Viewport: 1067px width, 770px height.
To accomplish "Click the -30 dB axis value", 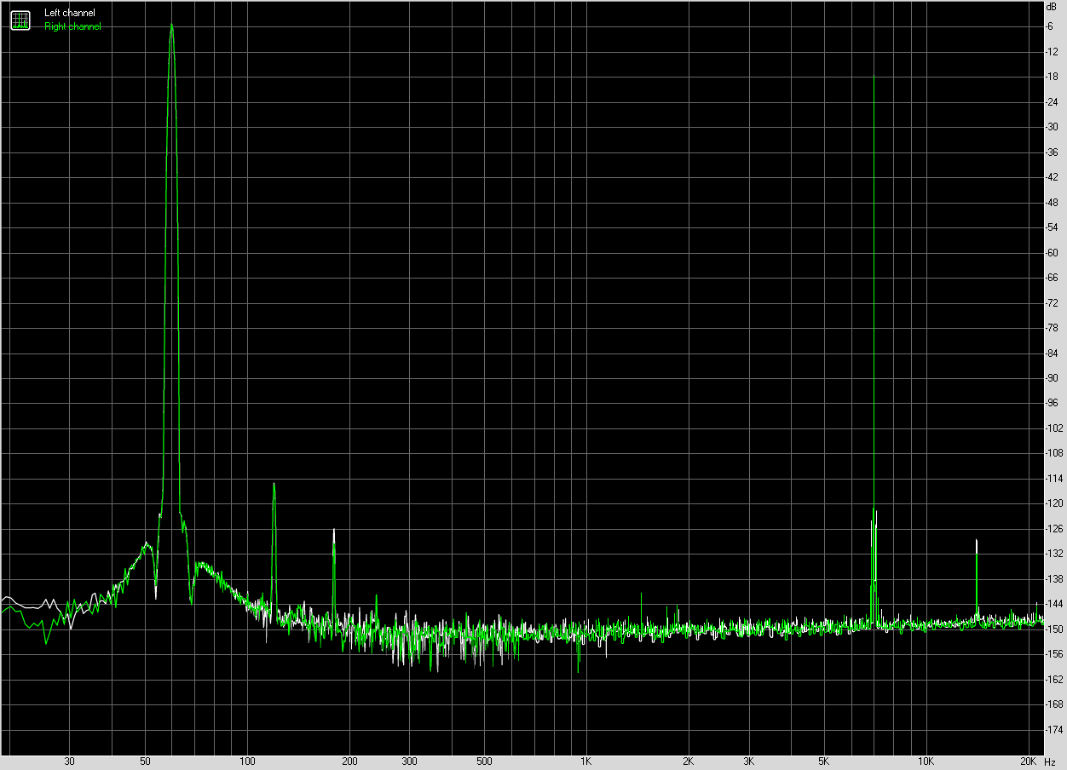I will point(1053,127).
